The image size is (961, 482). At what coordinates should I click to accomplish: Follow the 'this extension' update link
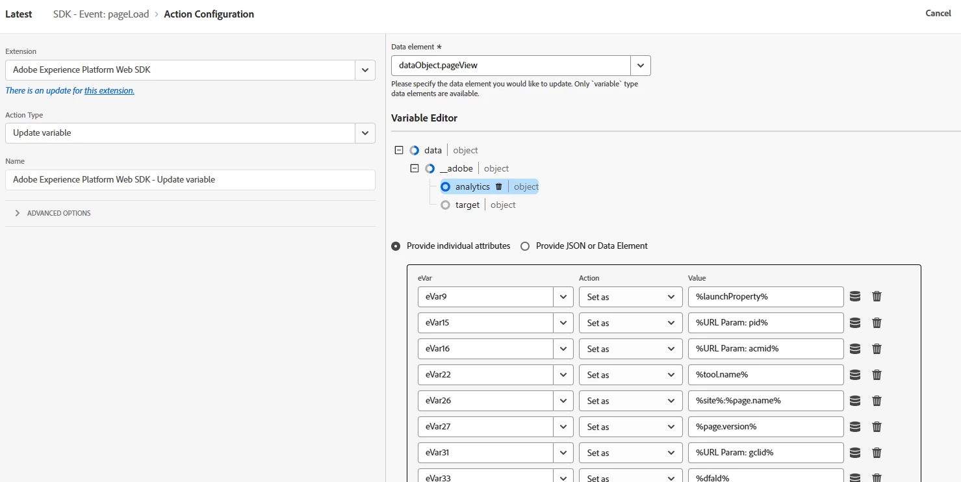tap(109, 91)
